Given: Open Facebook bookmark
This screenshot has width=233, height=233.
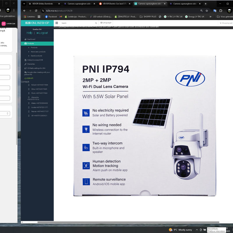Looking at the screenshot, I should point(51,17).
